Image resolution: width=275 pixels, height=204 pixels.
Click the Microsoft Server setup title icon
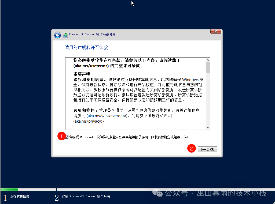65,35
